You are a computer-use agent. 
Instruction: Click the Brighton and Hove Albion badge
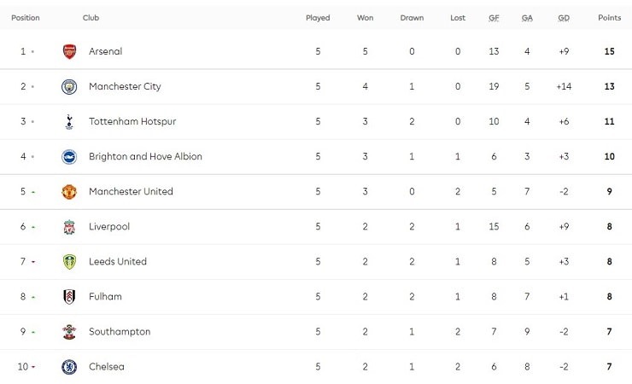(x=69, y=156)
